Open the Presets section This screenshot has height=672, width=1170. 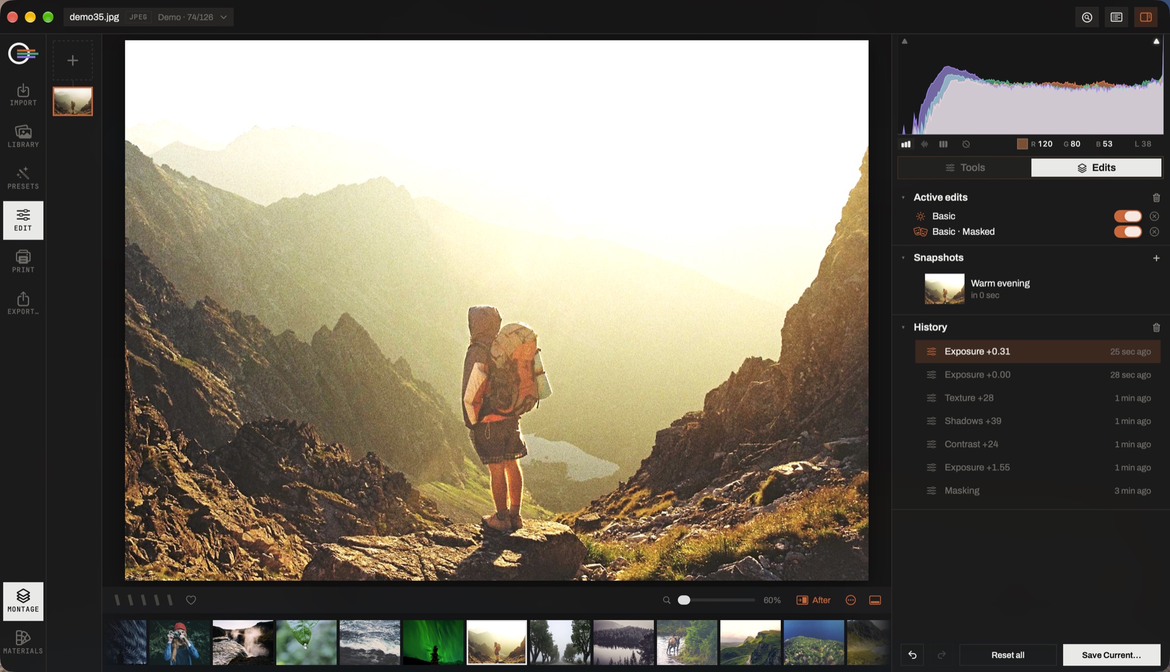(x=23, y=178)
